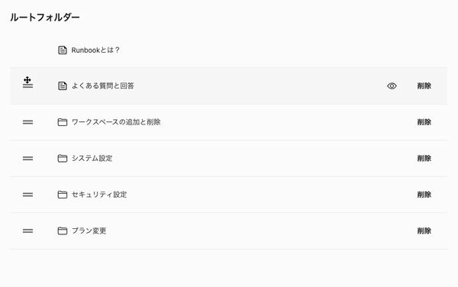Open the ワークスペースの追加と削除 folder
Image resolution: width=458 pixels, height=287 pixels.
[116, 122]
